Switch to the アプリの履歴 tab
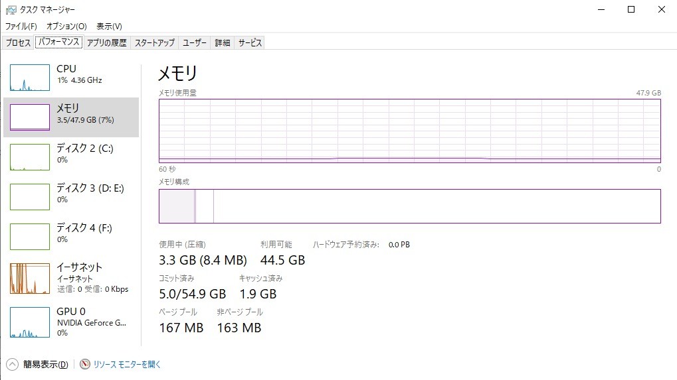Viewport: 677px width, 380px height. coord(106,43)
